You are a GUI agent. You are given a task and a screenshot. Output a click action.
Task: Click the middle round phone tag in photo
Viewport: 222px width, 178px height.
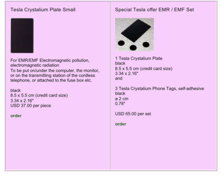[x=133, y=48]
